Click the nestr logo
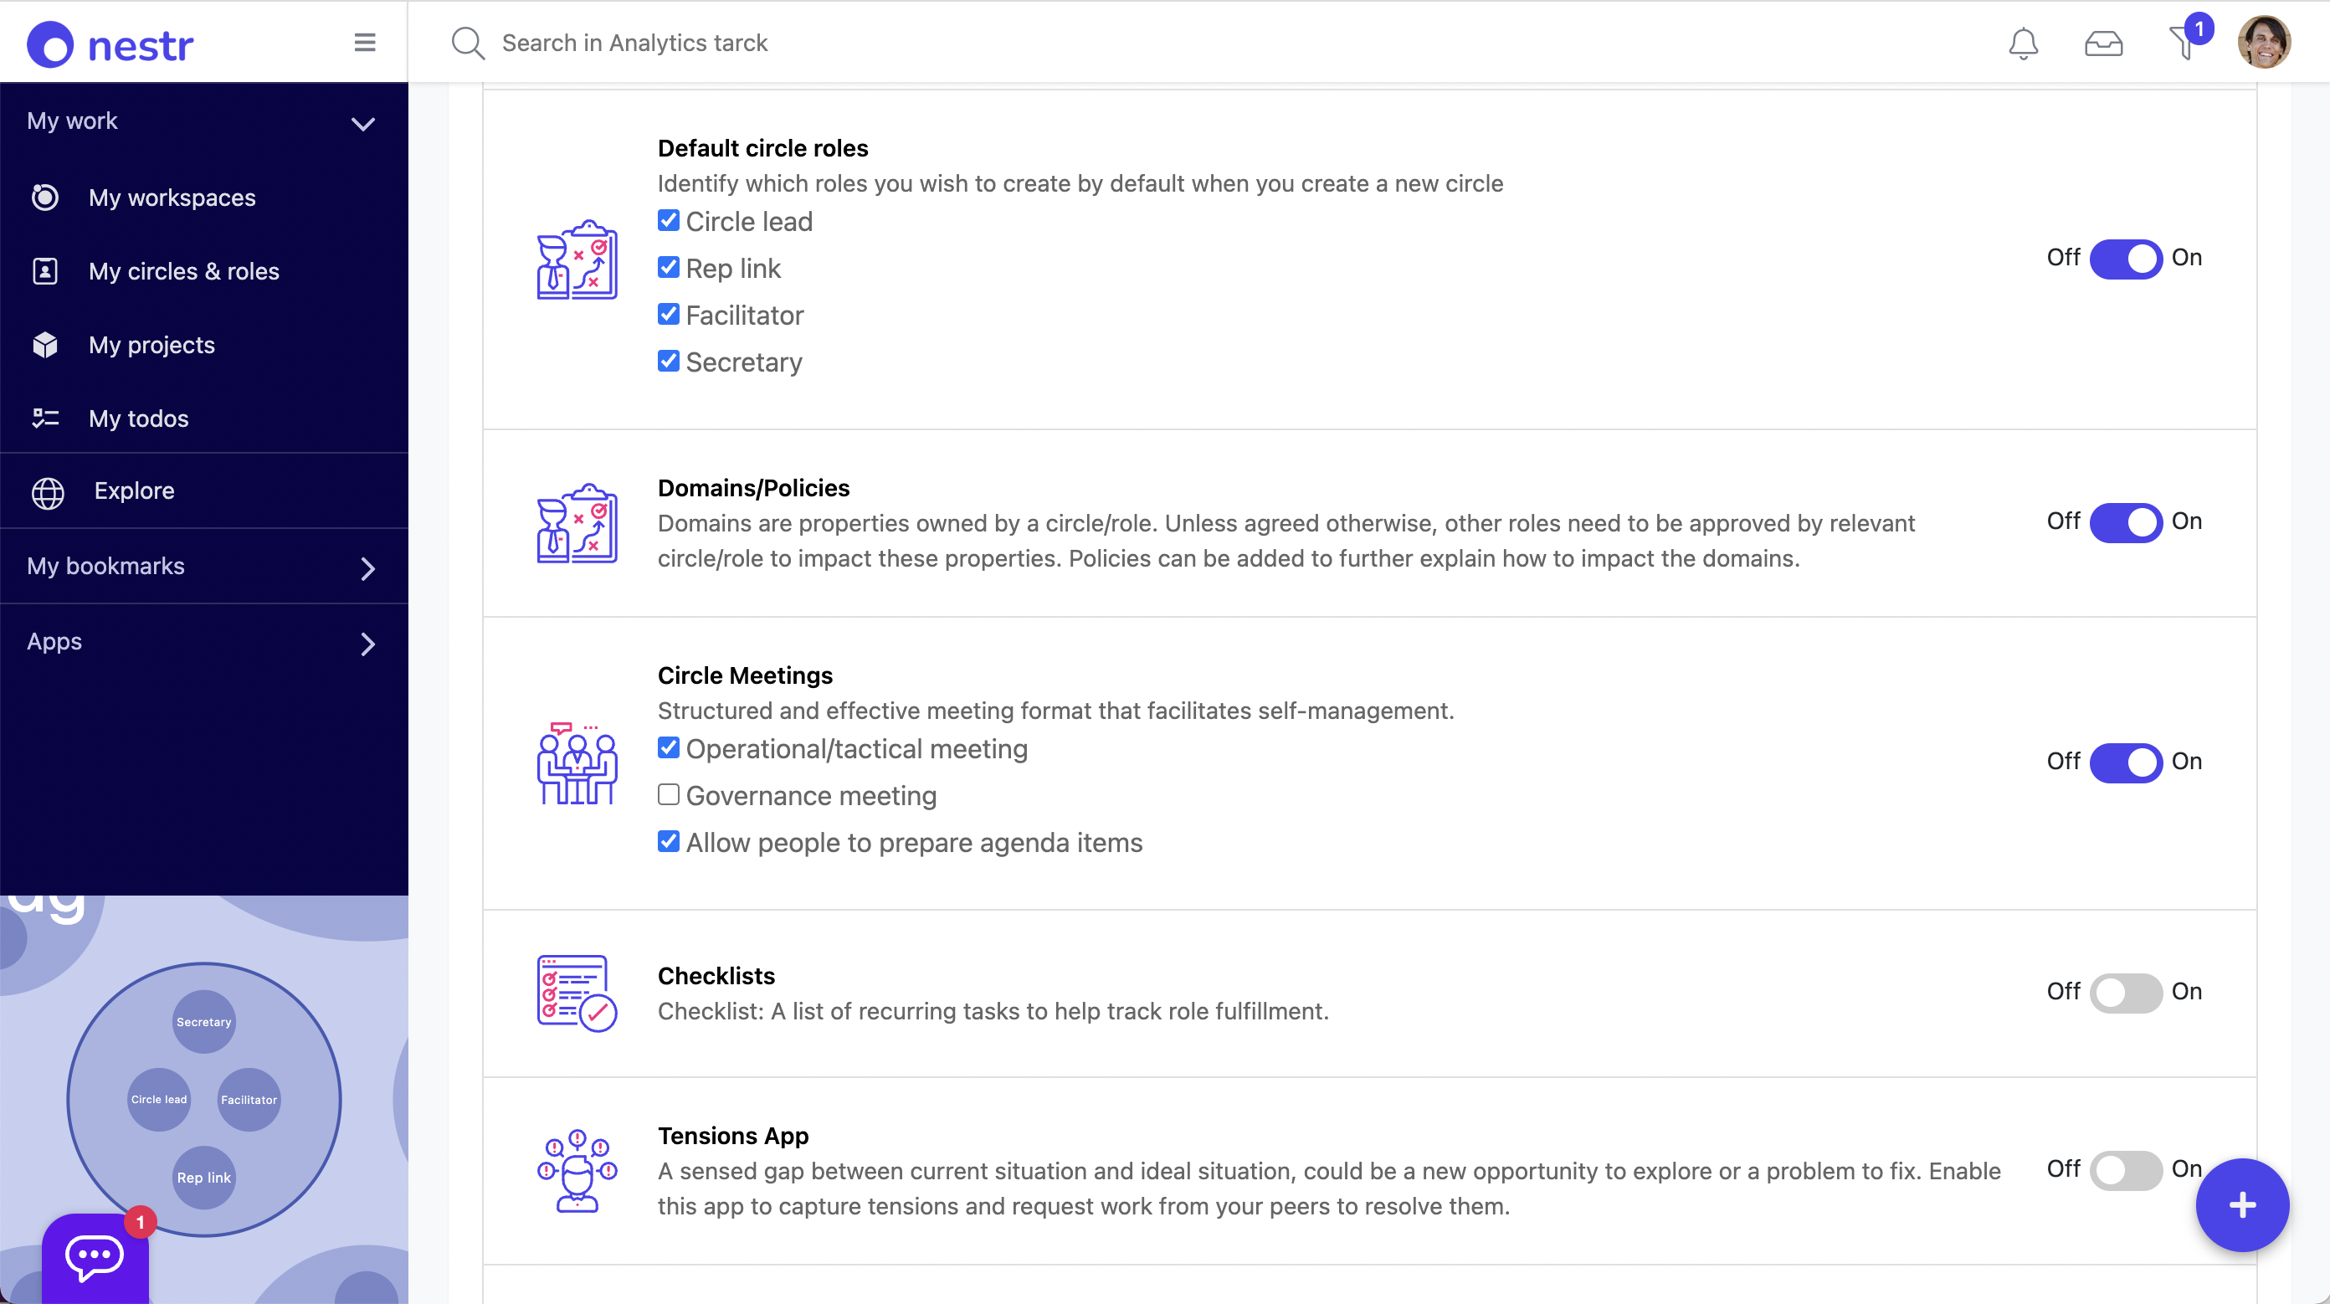 (x=110, y=44)
